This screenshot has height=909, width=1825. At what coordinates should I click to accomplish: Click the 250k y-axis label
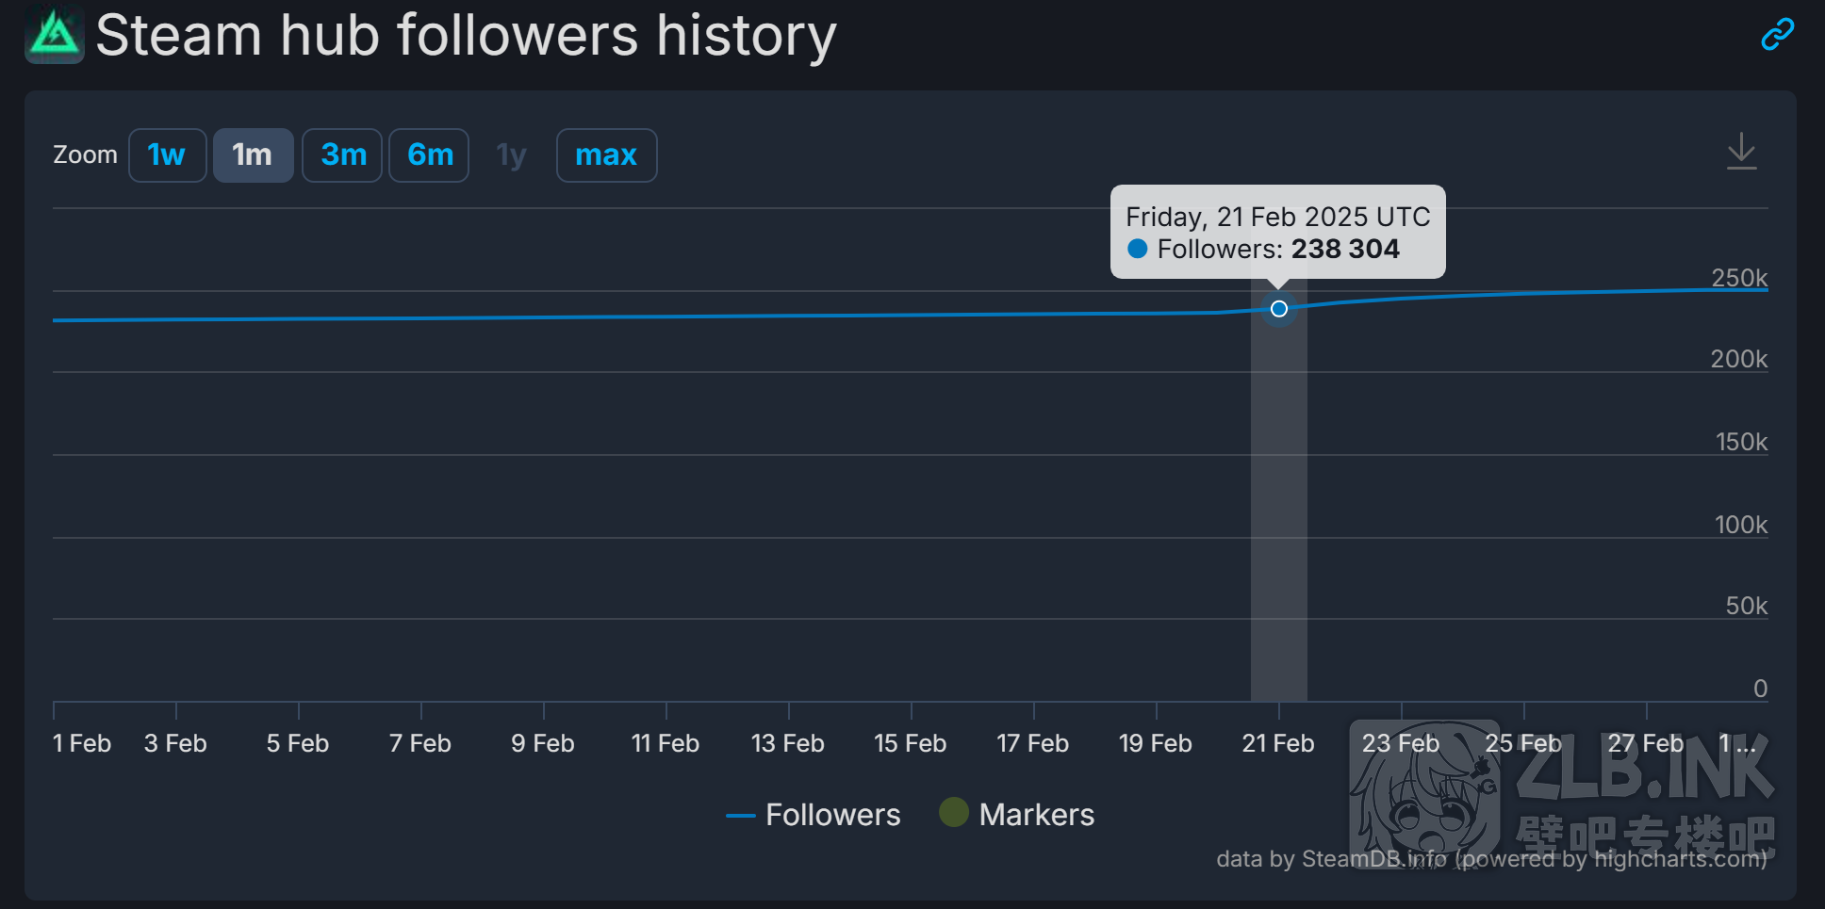[1739, 278]
